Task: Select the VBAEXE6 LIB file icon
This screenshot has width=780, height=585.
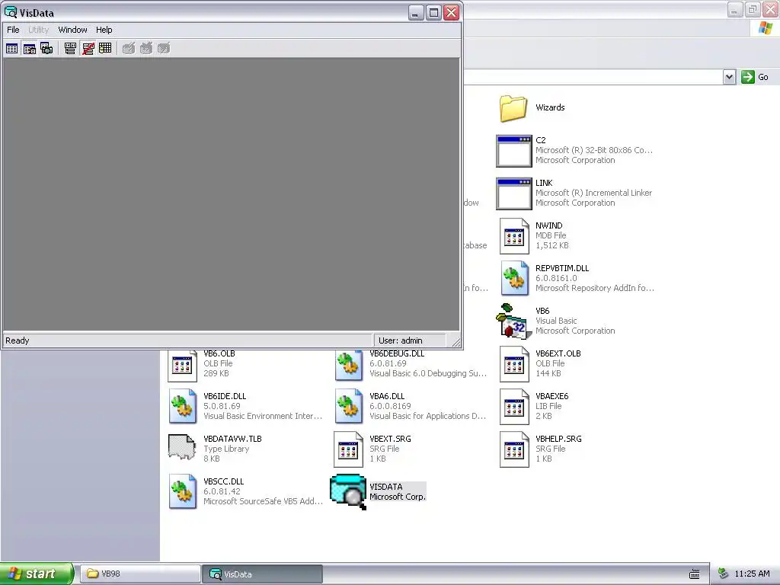Action: click(514, 407)
